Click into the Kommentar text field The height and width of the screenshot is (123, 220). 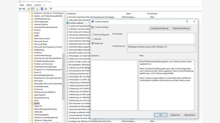click(x=161, y=38)
